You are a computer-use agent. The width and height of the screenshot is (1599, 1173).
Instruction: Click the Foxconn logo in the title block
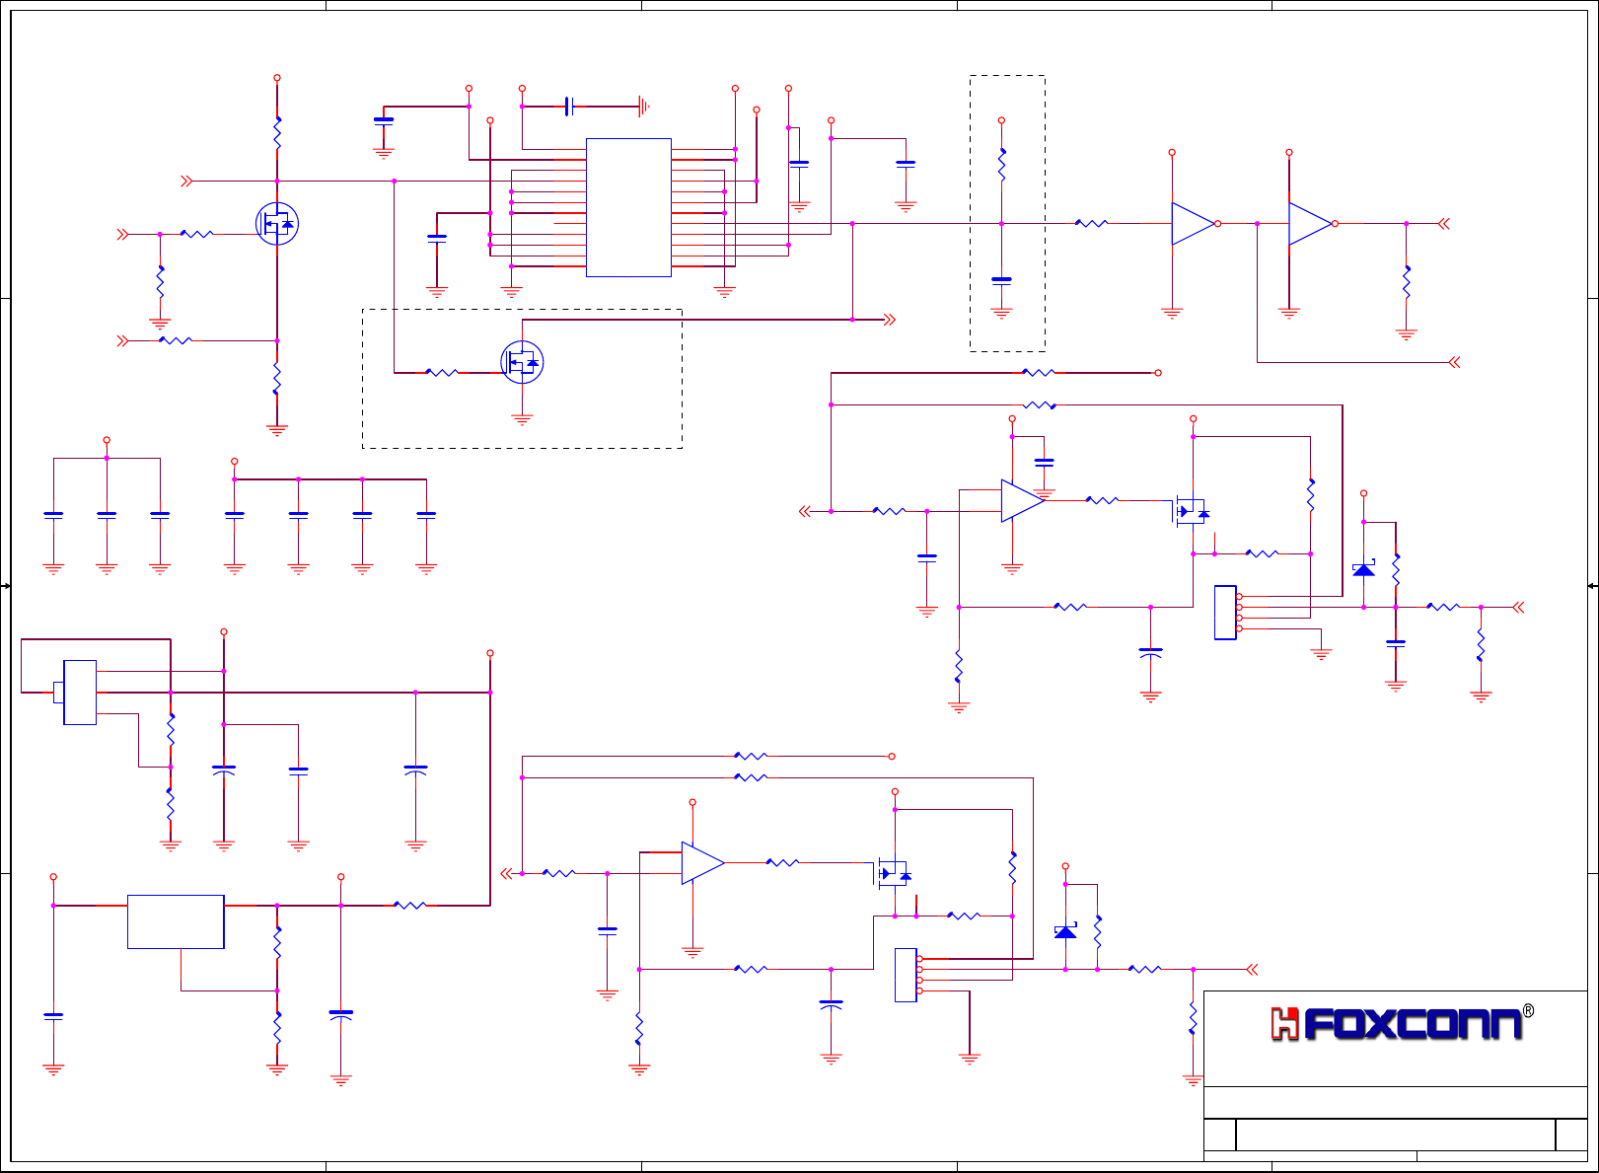click(x=1397, y=1024)
